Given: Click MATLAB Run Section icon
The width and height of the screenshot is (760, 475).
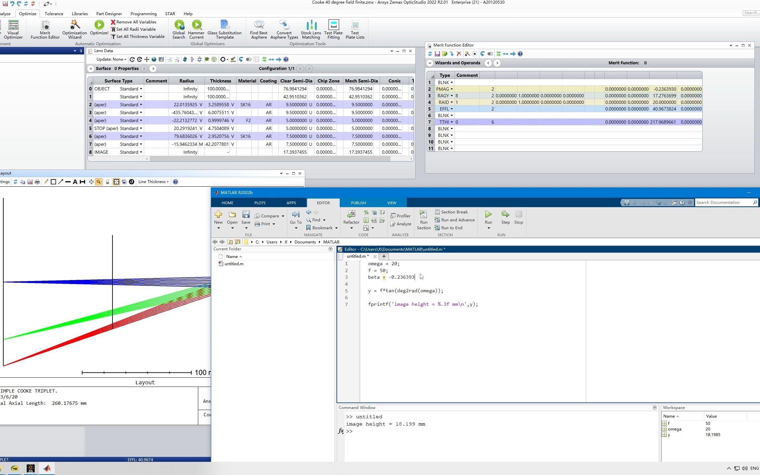Looking at the screenshot, I should click(x=424, y=214).
